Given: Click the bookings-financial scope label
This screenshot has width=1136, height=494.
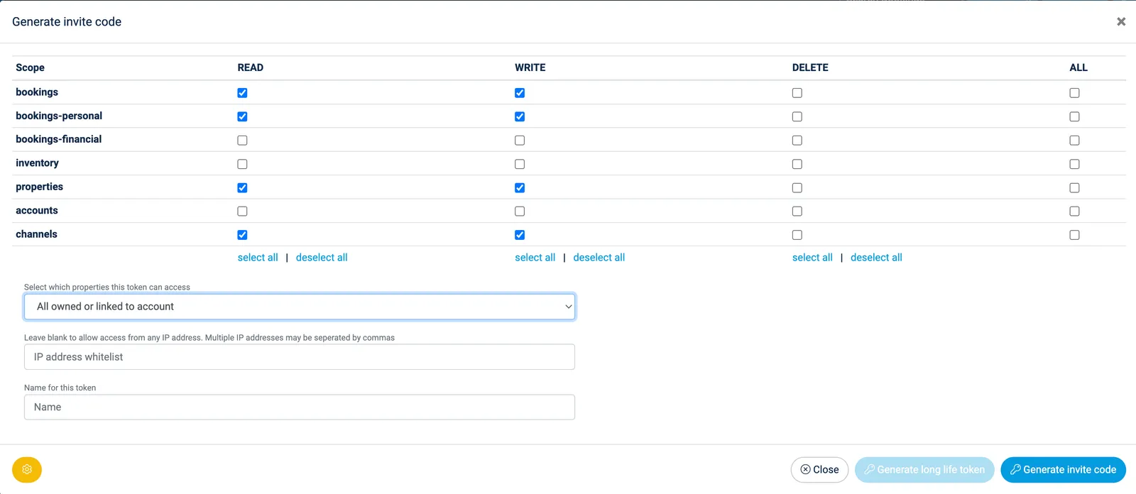Looking at the screenshot, I should pos(59,139).
